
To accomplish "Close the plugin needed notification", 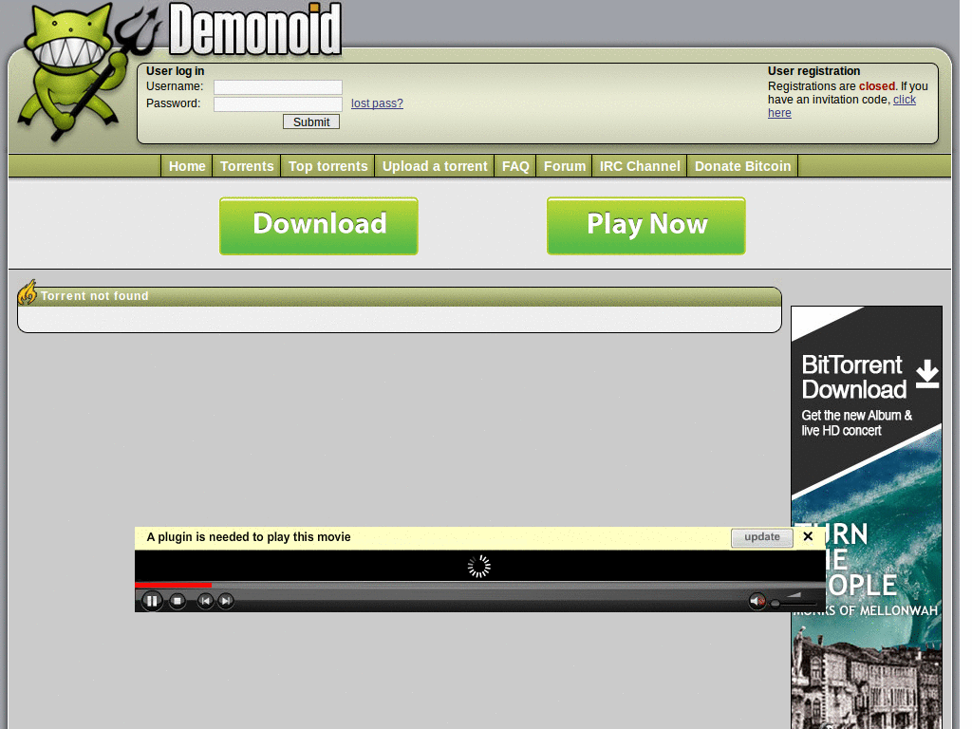I will coord(808,536).
